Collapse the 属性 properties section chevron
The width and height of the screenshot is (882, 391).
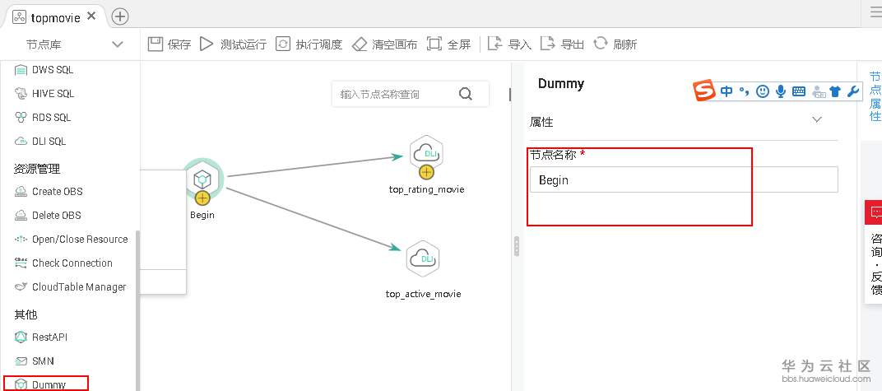click(817, 120)
